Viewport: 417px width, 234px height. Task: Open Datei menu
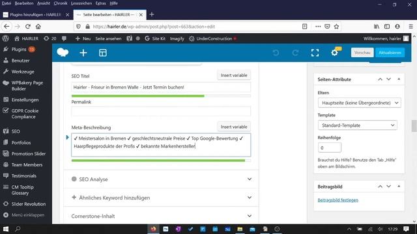tap(7, 3)
